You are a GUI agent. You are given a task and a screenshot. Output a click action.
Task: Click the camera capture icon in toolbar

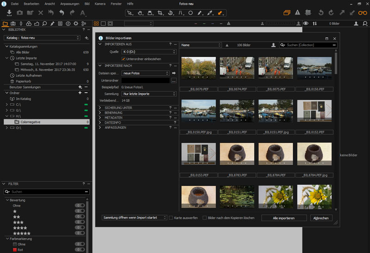[x=19, y=13]
